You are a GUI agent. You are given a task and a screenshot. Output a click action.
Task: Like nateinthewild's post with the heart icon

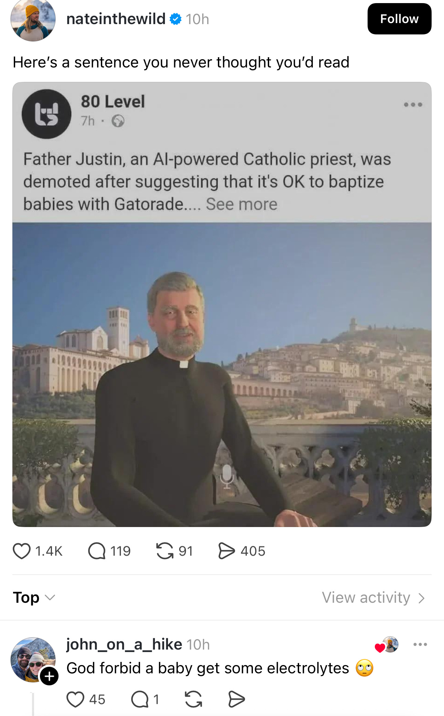click(x=22, y=551)
